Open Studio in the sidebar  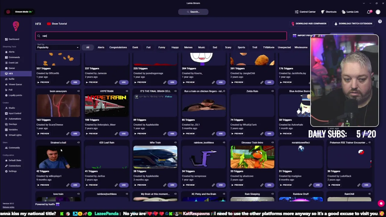coord(10,108)
